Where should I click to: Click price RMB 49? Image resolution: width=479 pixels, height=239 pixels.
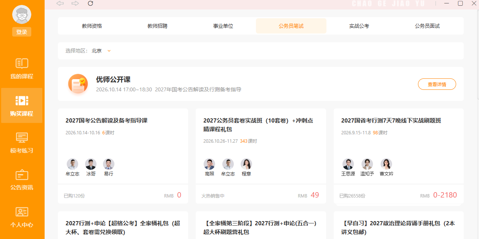(x=309, y=195)
